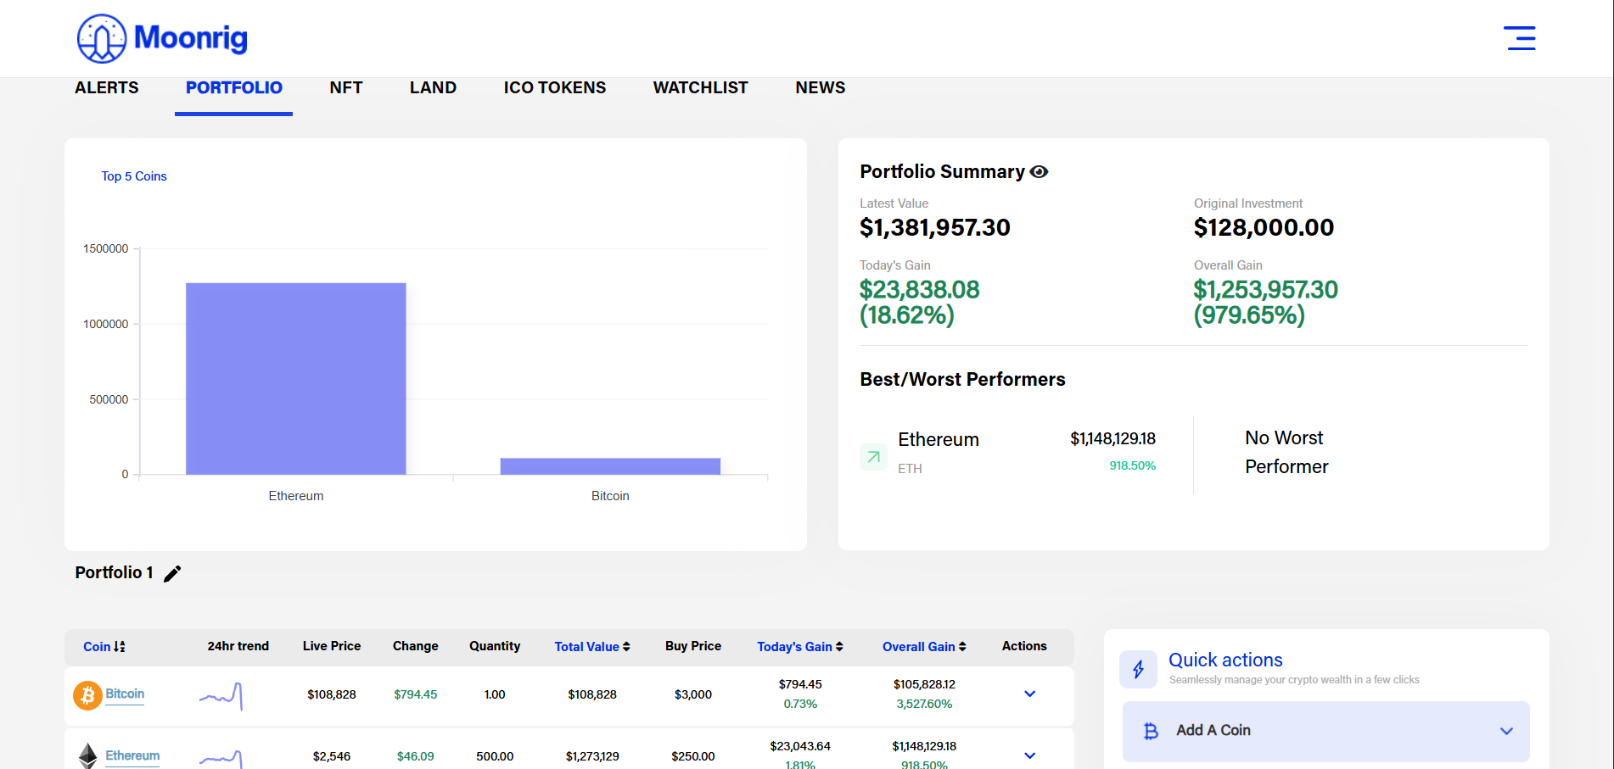
Task: Click Today's Gain $23,838.08 value
Action: 919,302
